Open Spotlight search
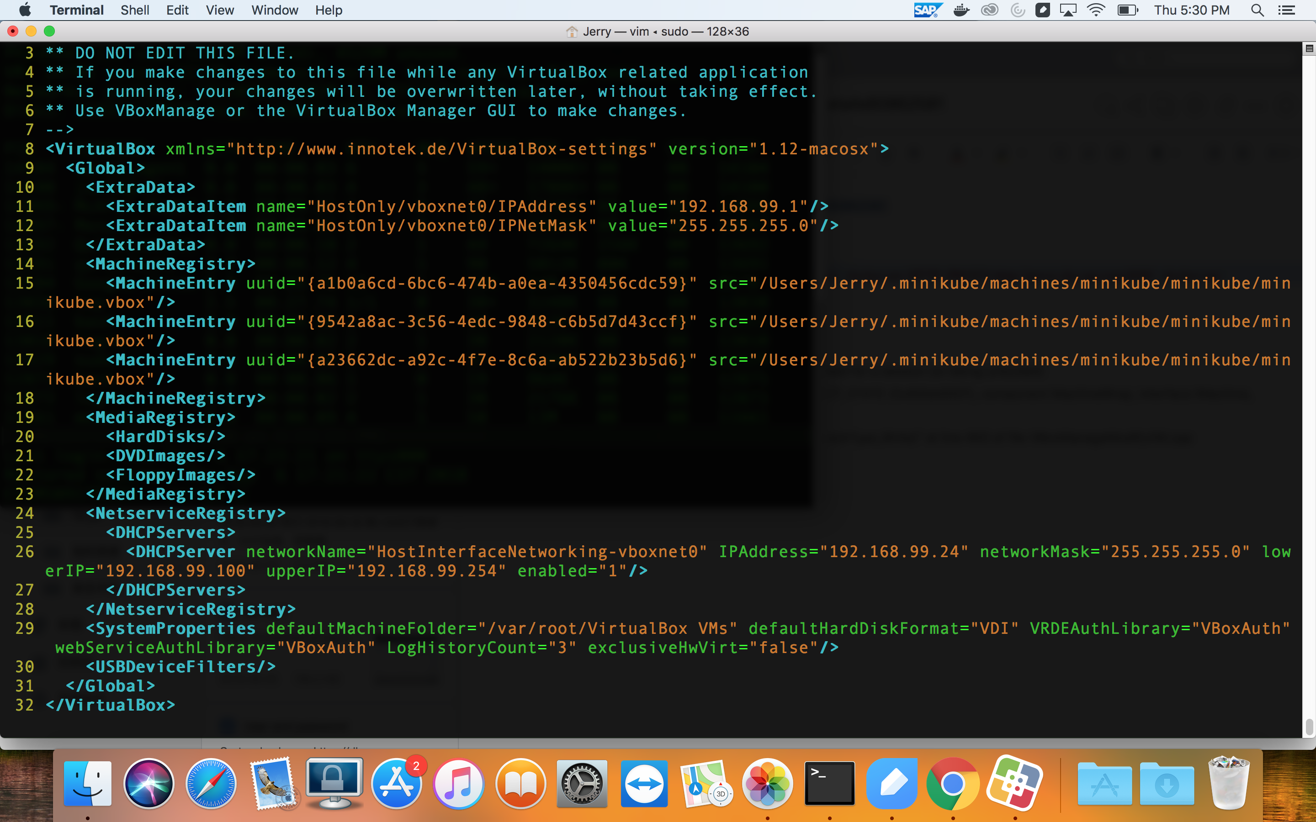The image size is (1316, 822). pos(1258,10)
